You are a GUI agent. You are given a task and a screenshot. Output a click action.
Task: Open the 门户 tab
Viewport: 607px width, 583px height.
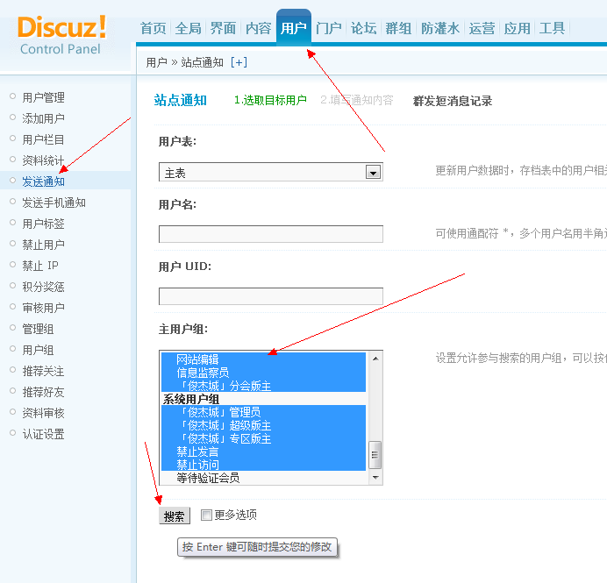(x=329, y=28)
